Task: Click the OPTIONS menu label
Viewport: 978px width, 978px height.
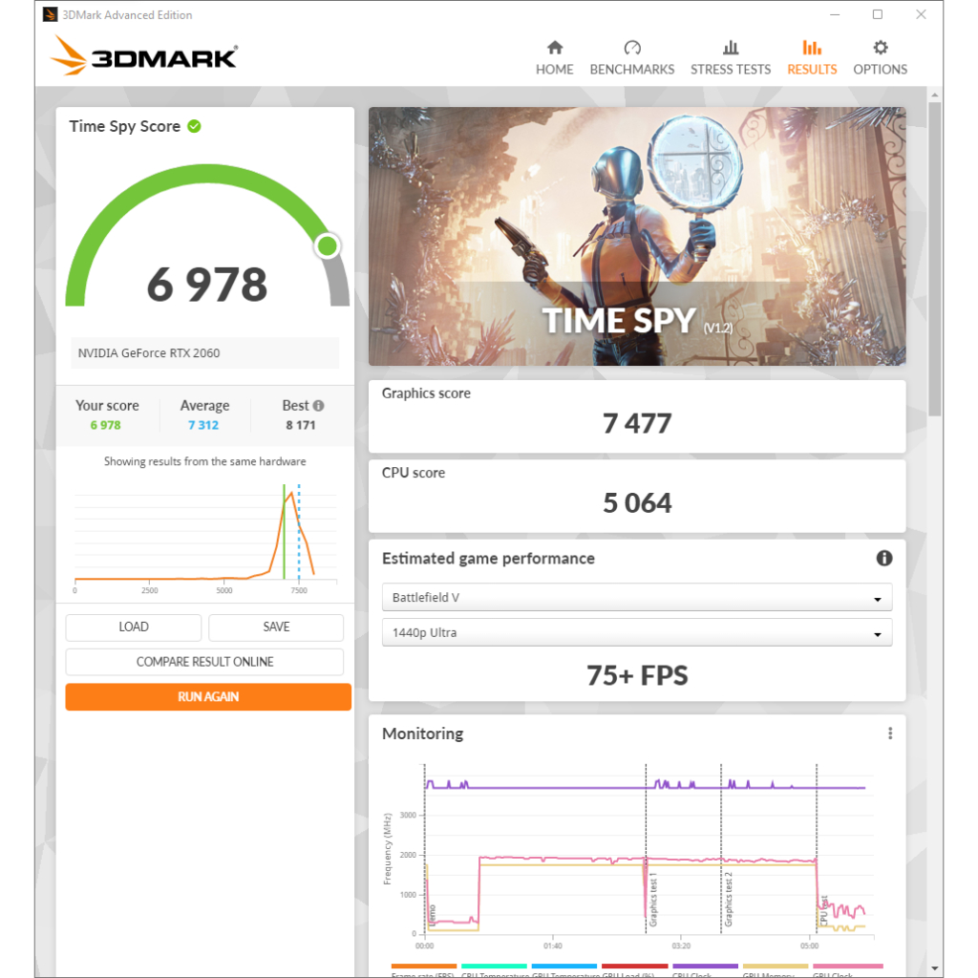Action: [880, 69]
